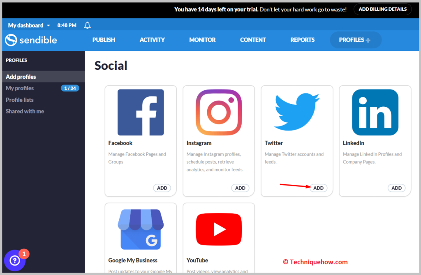Click the YouTube card title
421x275 pixels.
pyautogui.click(x=197, y=260)
